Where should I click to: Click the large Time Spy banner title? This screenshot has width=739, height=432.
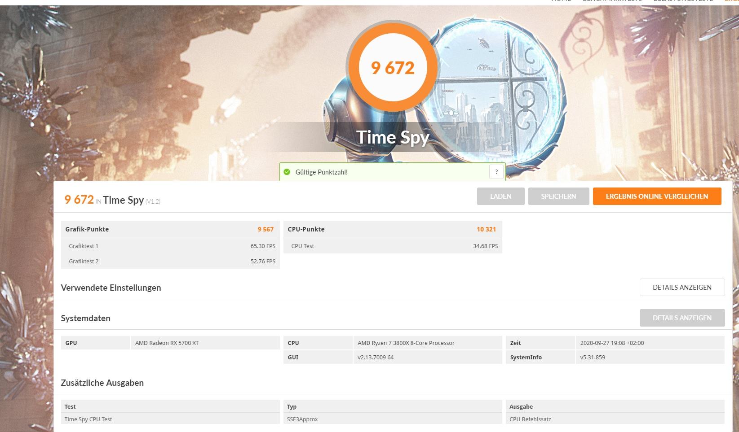pyautogui.click(x=393, y=137)
